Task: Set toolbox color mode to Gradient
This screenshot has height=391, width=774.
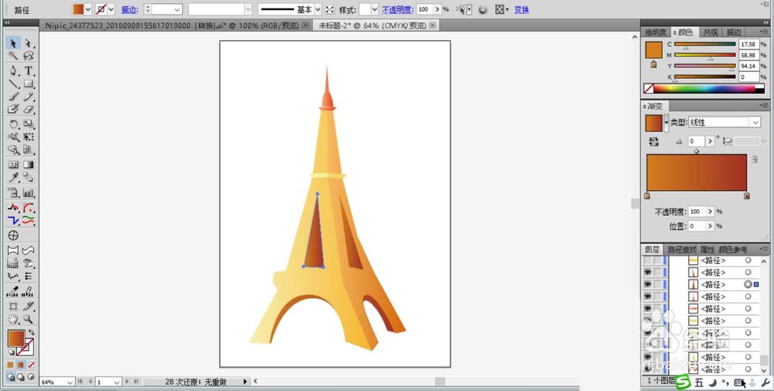Action: click(21, 365)
